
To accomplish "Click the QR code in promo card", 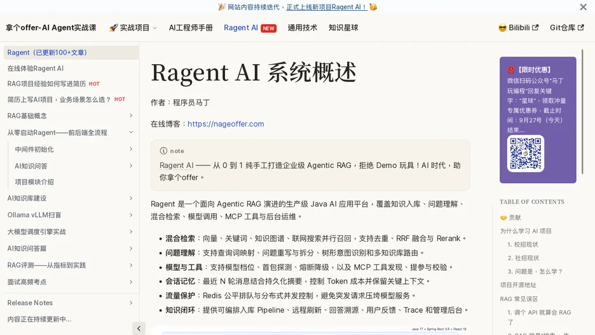I will [526, 153].
